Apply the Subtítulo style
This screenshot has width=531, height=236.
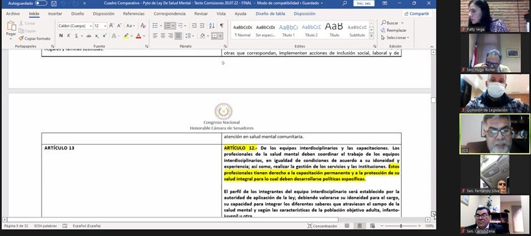357,30
